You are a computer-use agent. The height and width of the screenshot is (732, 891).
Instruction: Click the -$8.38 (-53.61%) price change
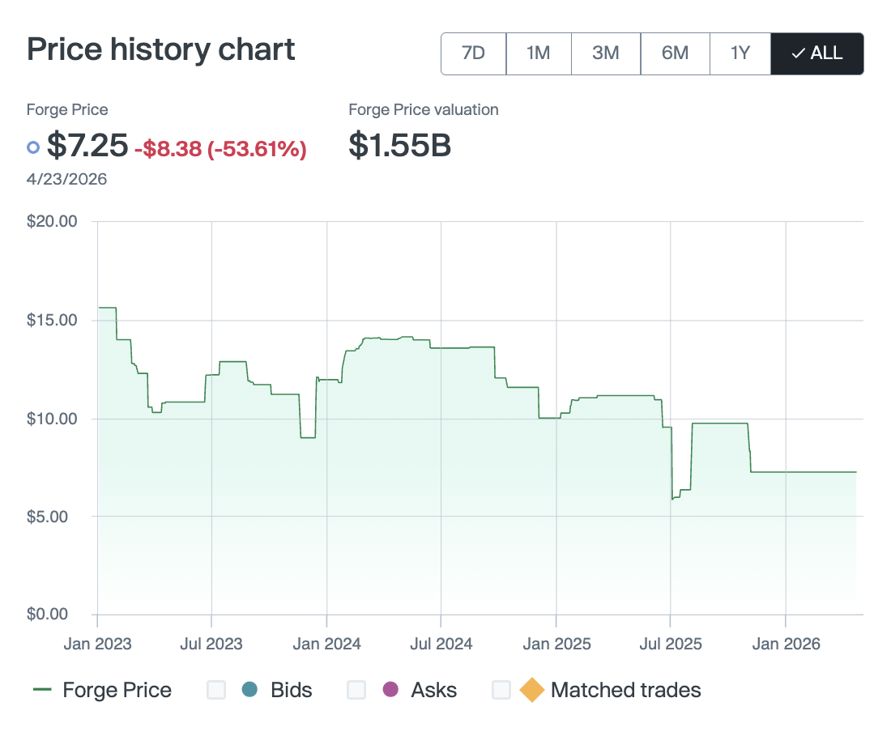point(220,149)
